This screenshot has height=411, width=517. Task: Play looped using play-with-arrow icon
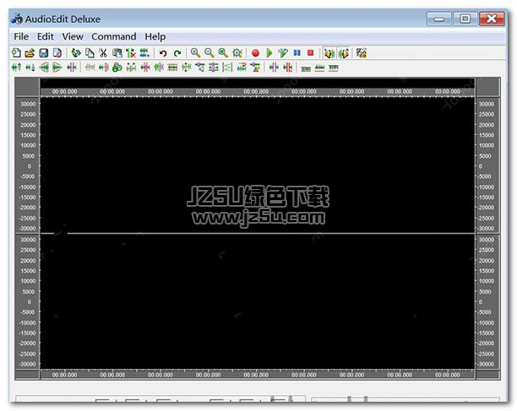pyautogui.click(x=283, y=52)
